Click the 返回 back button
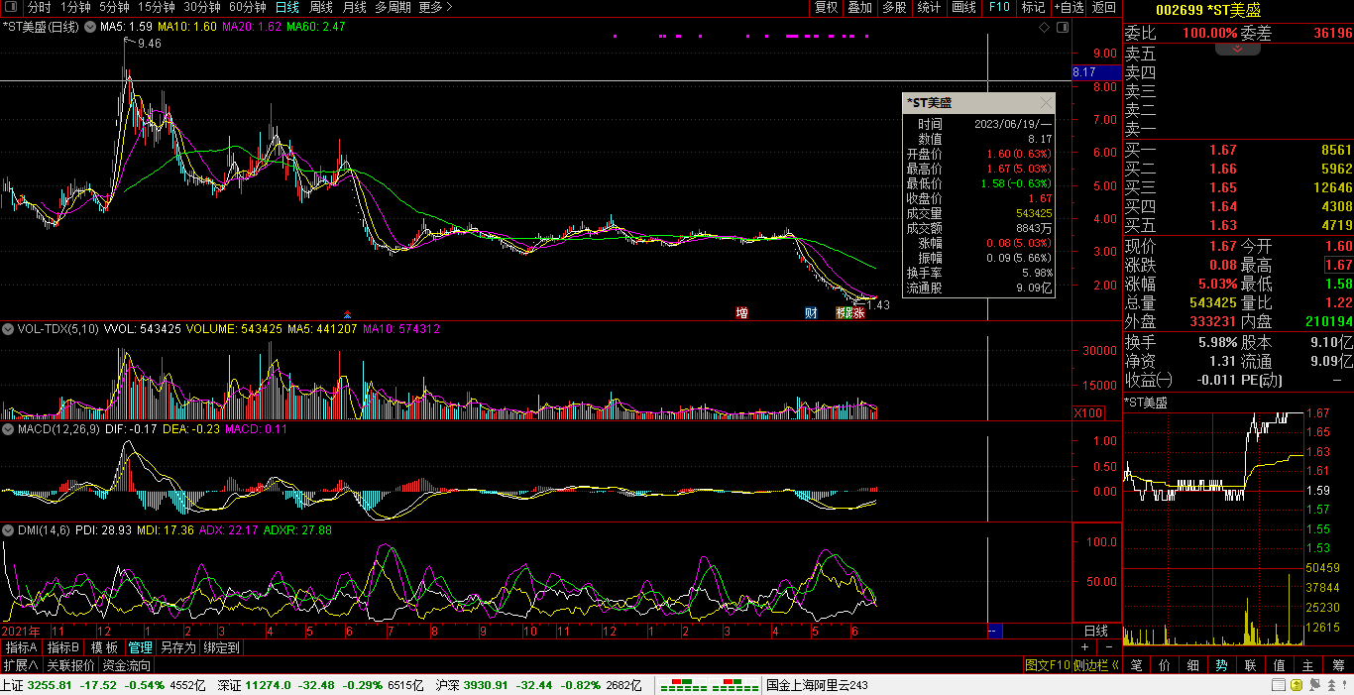Screen dimensions: 1354x695 point(1103,7)
